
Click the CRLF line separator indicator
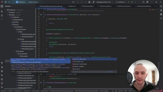[125, 91]
